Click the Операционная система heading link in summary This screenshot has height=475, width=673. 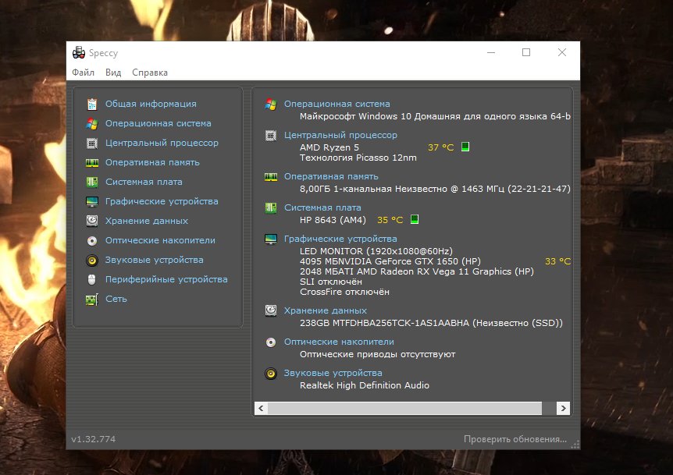click(x=337, y=104)
